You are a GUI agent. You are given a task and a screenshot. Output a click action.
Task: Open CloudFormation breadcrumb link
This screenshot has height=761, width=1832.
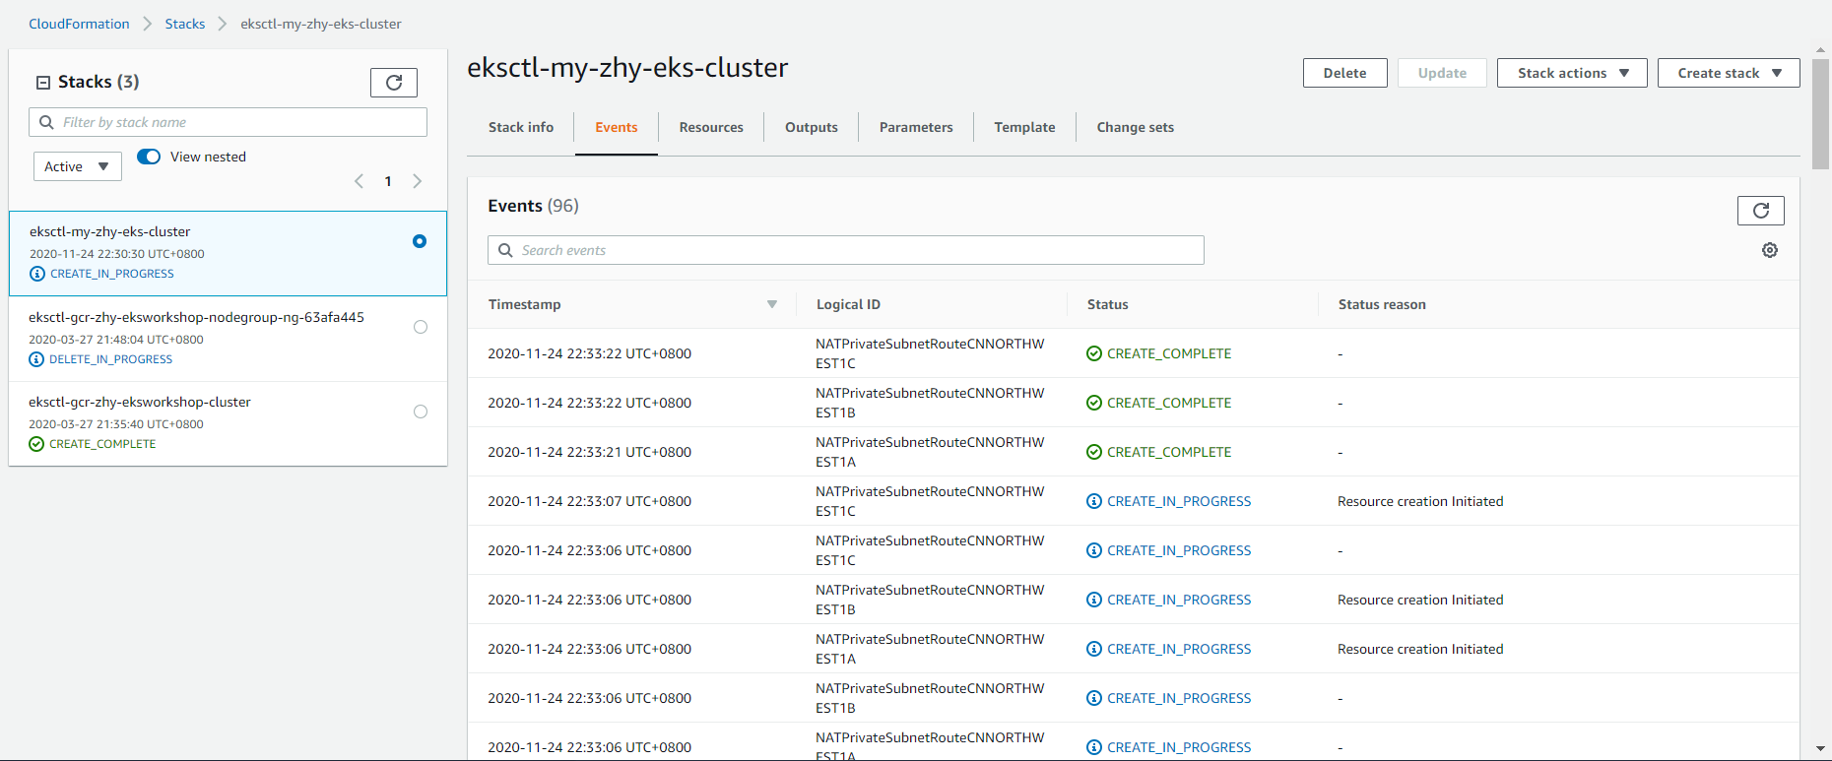click(x=79, y=24)
